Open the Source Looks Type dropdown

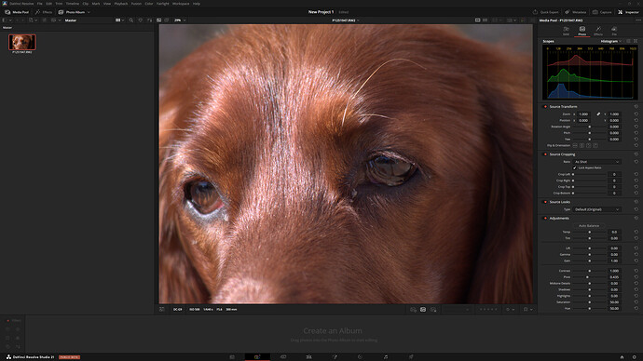596,209
